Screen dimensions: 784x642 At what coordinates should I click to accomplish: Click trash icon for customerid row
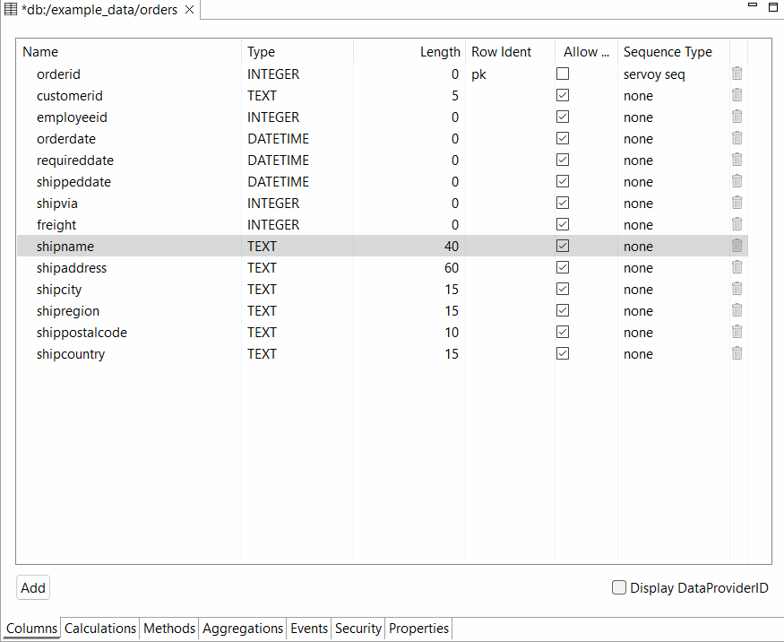pos(737,95)
